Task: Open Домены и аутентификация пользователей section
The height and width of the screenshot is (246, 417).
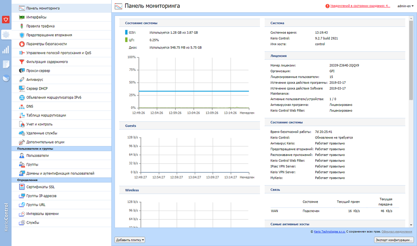Action: [x=61, y=173]
